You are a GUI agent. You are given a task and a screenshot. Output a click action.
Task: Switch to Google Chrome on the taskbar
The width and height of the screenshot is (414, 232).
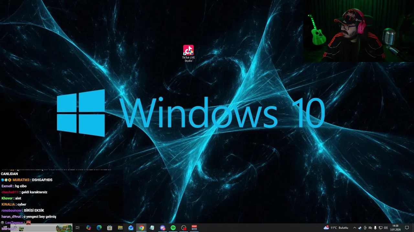point(141,228)
